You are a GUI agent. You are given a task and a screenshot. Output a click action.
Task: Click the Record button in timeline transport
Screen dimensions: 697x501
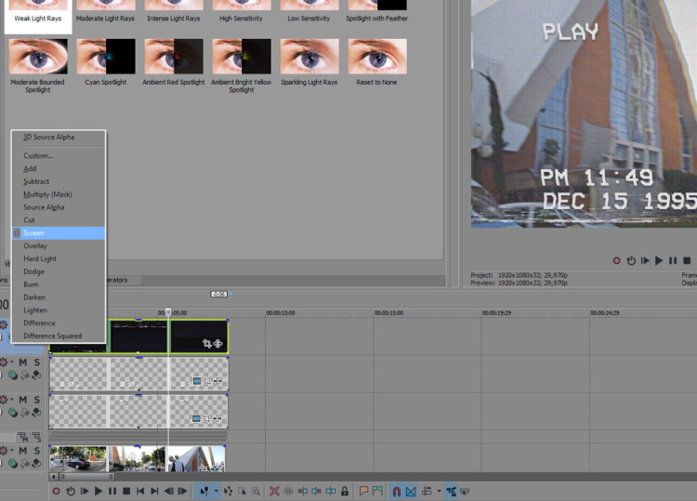pyautogui.click(x=57, y=491)
